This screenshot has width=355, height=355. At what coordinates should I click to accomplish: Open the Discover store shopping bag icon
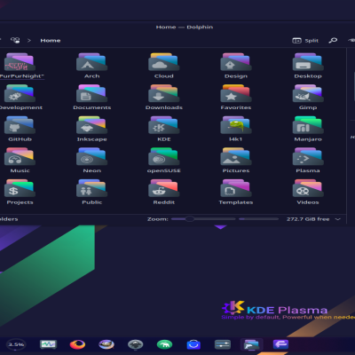click(193, 344)
